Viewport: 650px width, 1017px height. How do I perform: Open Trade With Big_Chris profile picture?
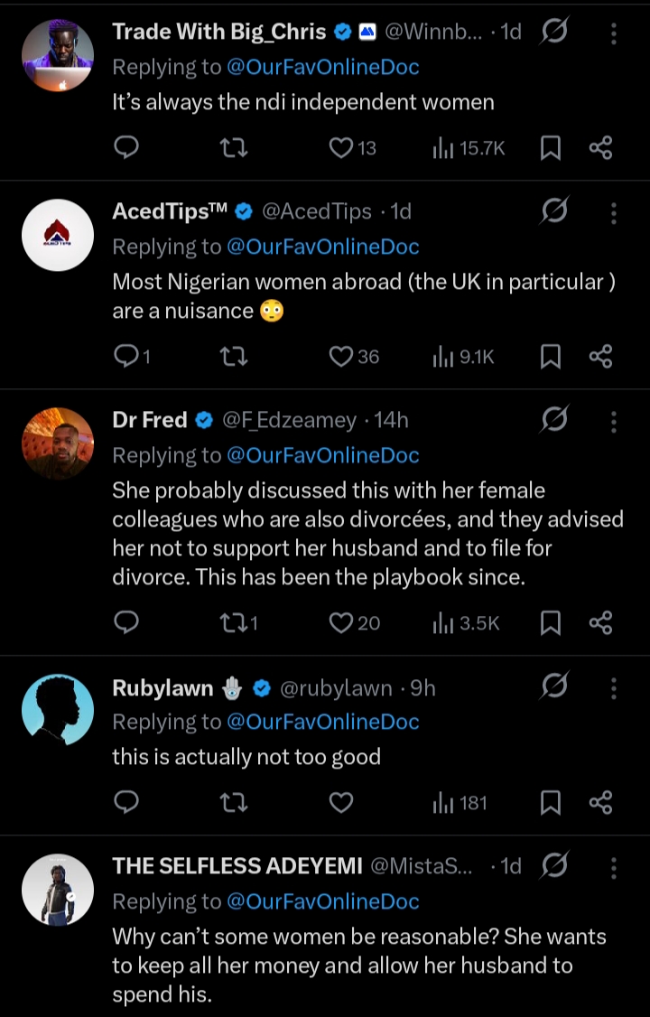pos(58,54)
